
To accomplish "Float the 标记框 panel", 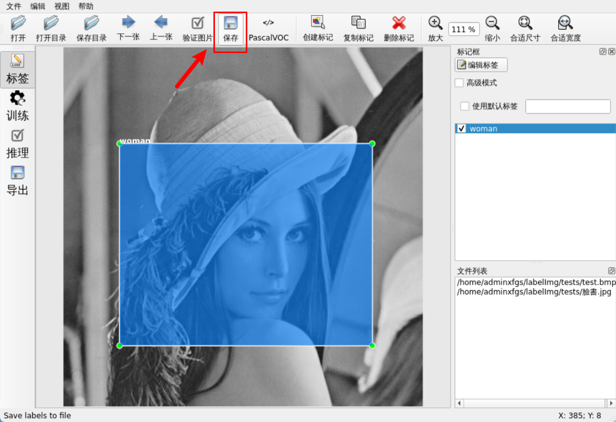I will [603, 52].
